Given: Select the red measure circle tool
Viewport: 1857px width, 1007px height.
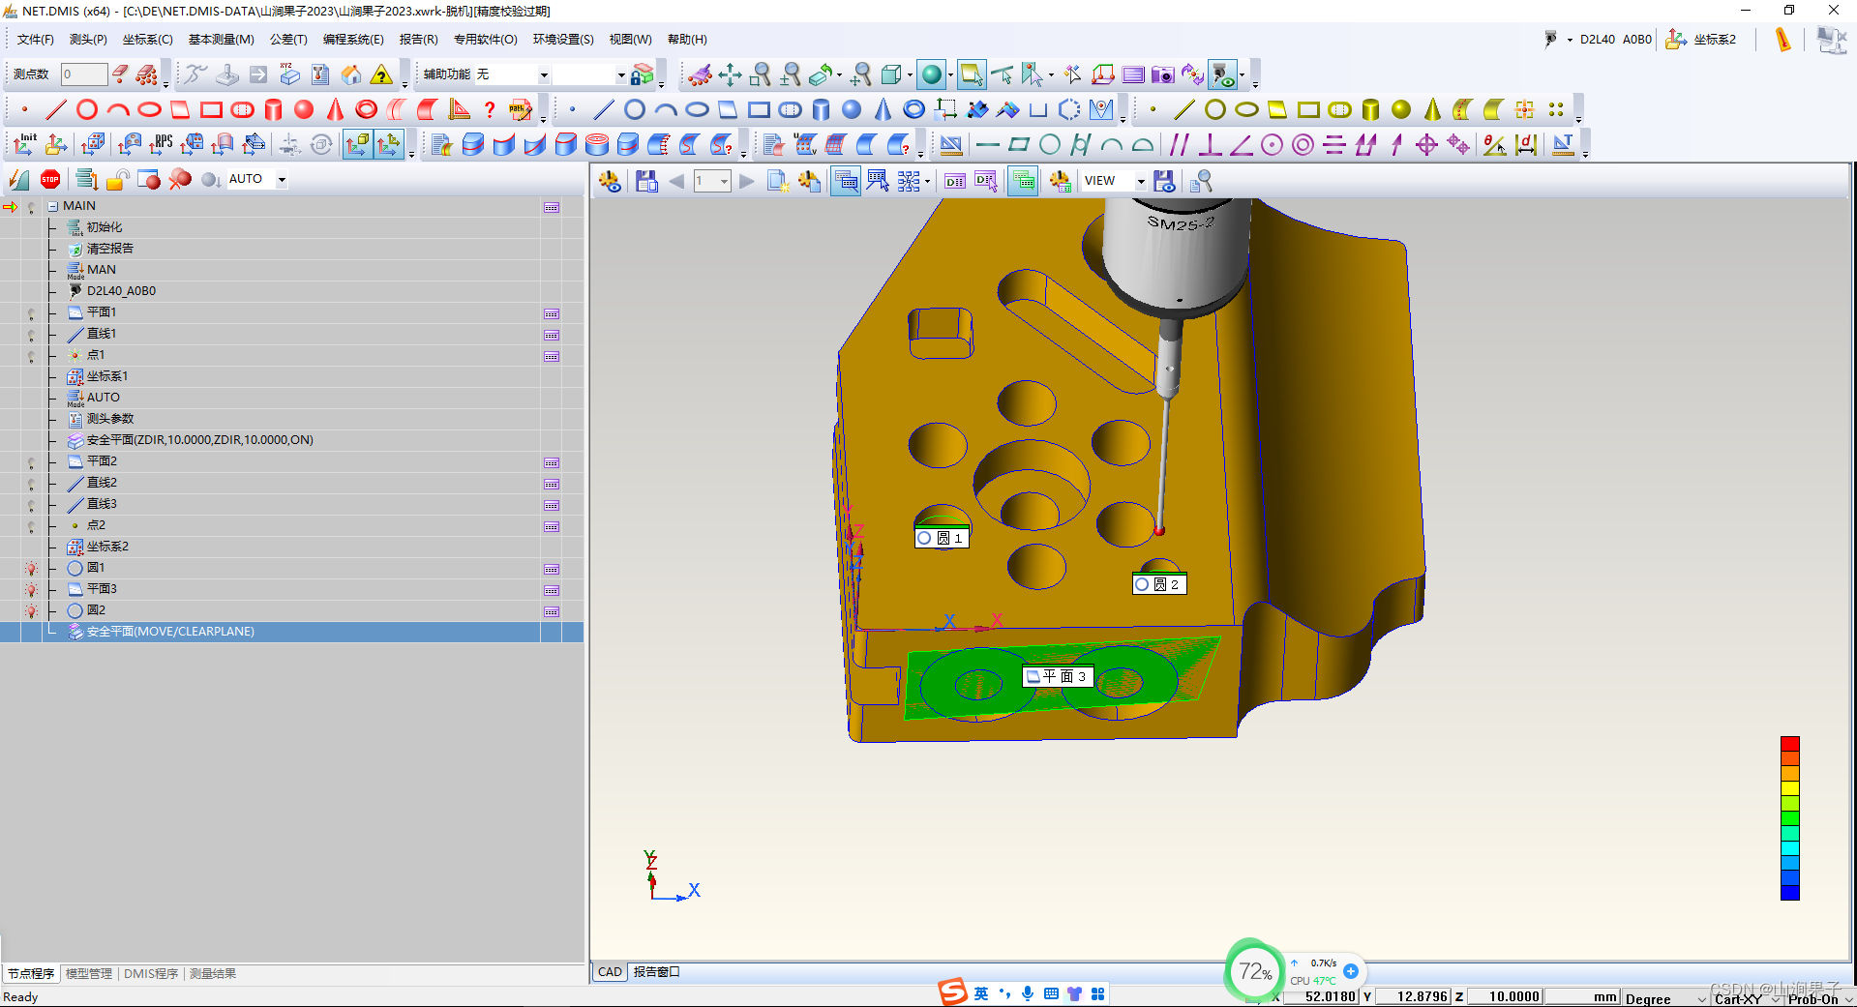Looking at the screenshot, I should [x=87, y=109].
